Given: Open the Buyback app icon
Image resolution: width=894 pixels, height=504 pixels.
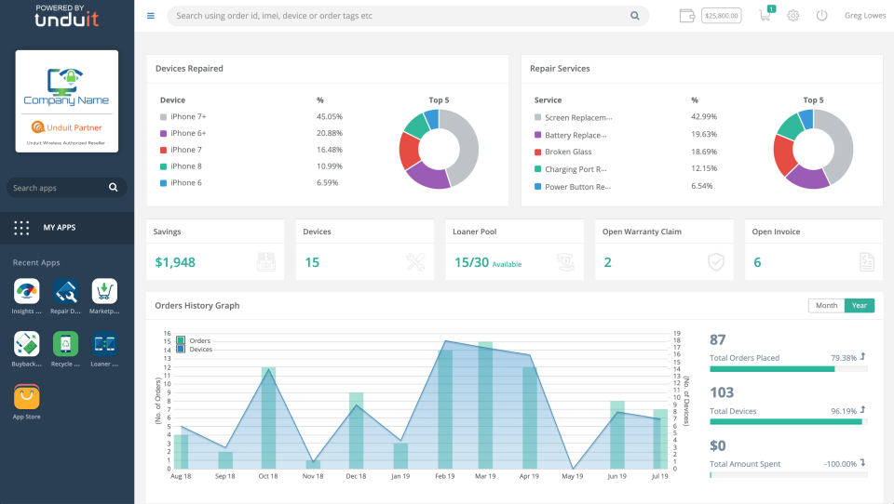Looking at the screenshot, I should (x=27, y=344).
